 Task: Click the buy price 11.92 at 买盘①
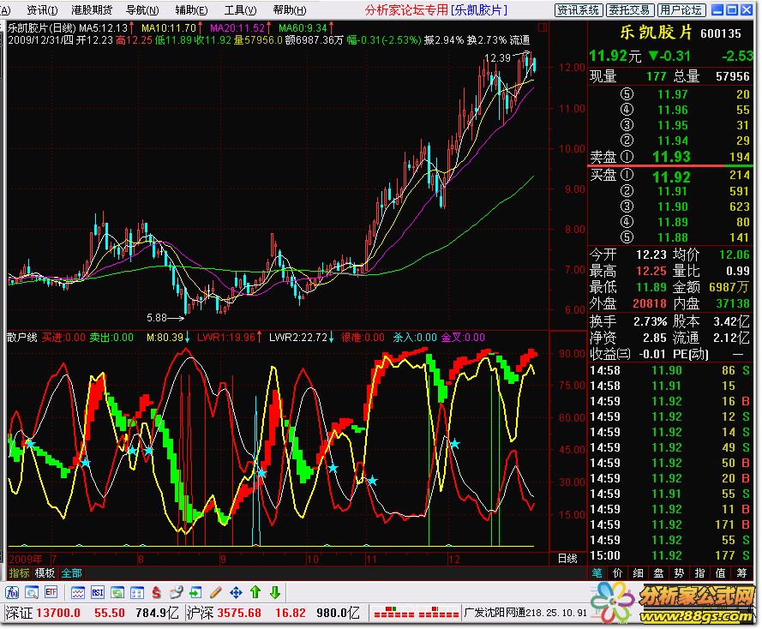671,177
